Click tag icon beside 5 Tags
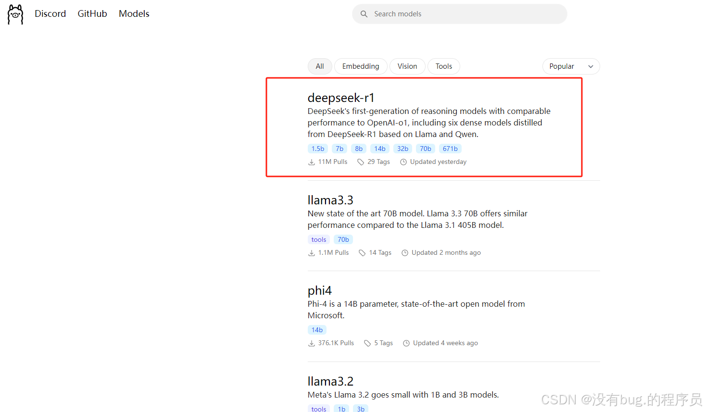Viewport: 704px width, 412px height. coord(367,343)
